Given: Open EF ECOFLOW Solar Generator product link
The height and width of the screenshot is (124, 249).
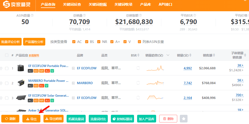Looking at the screenshot, I should pos(49,95).
